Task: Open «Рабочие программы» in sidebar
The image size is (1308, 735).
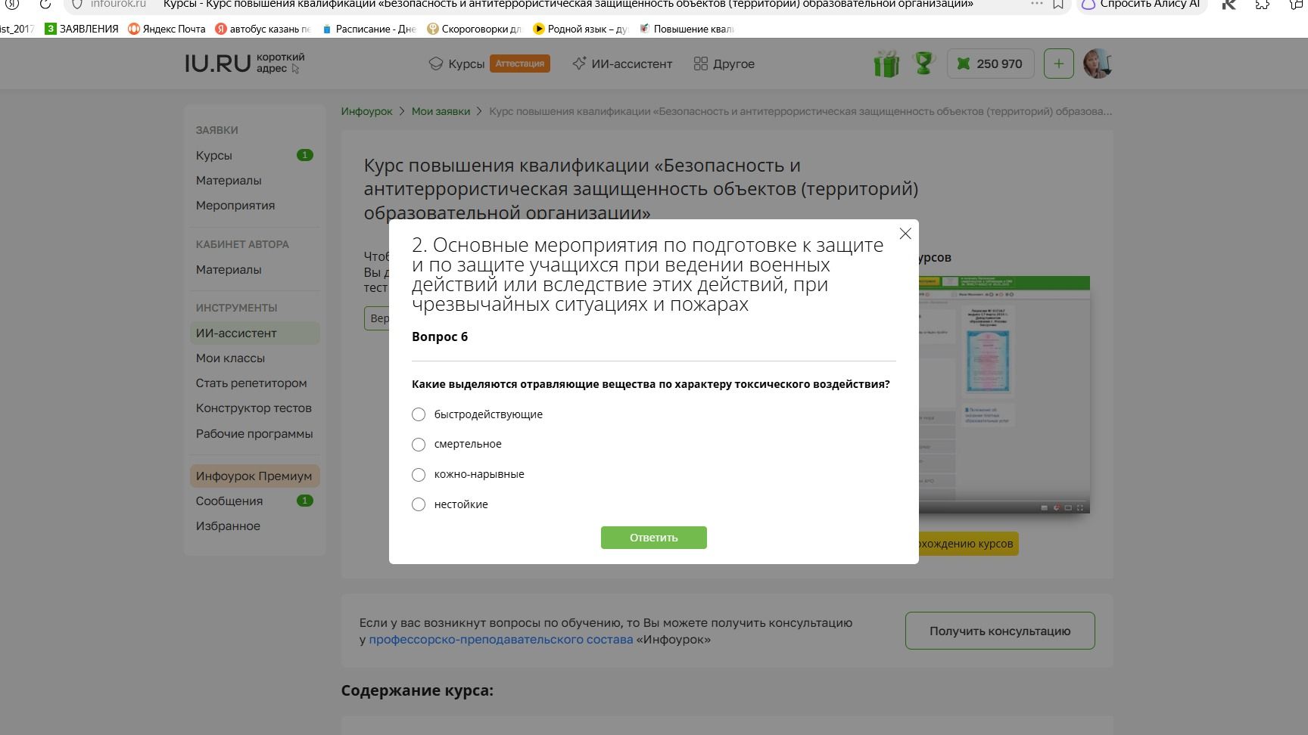Action: pos(254,433)
